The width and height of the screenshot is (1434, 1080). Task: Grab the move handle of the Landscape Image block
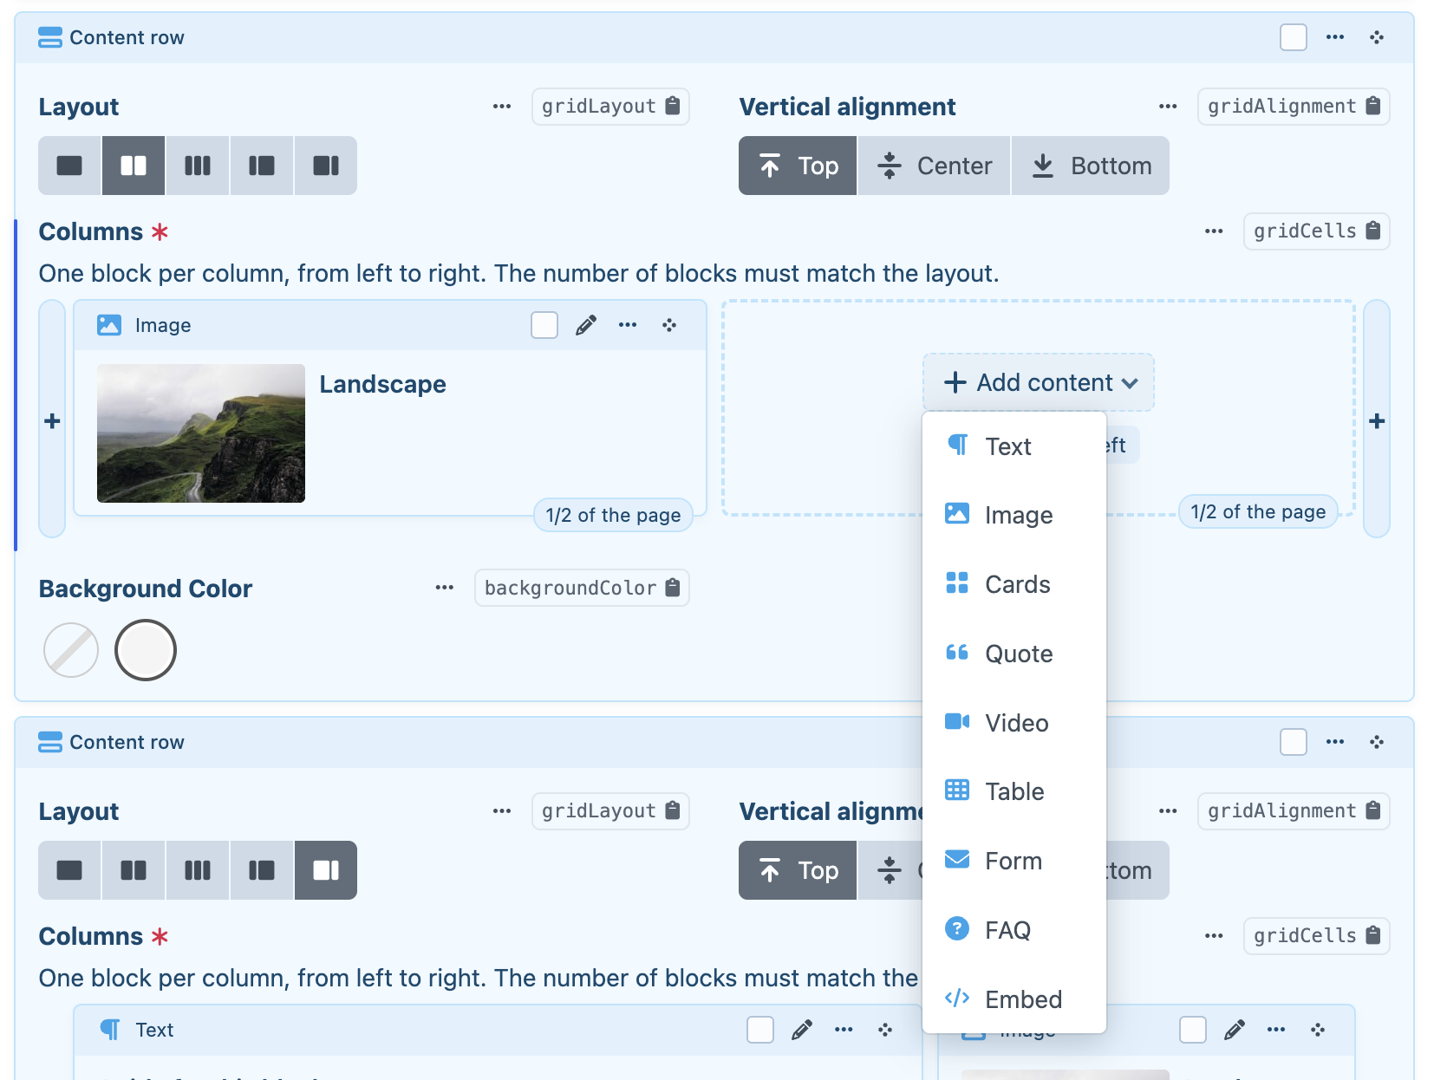coord(669,325)
